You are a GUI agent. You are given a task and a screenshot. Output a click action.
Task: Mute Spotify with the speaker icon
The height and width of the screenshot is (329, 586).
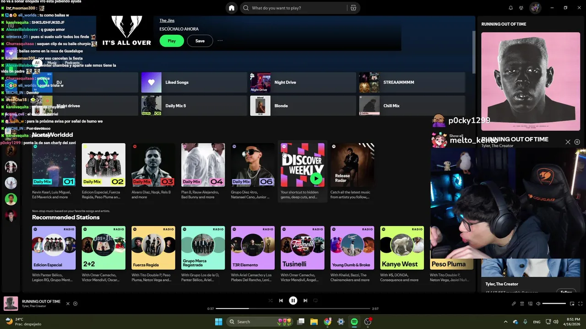click(538, 303)
